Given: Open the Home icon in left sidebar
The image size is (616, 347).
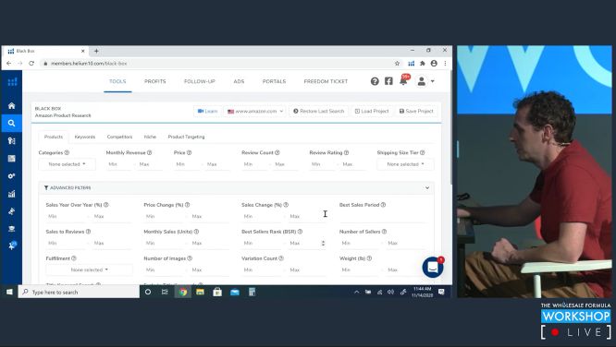Looking at the screenshot, I should 12,106.
